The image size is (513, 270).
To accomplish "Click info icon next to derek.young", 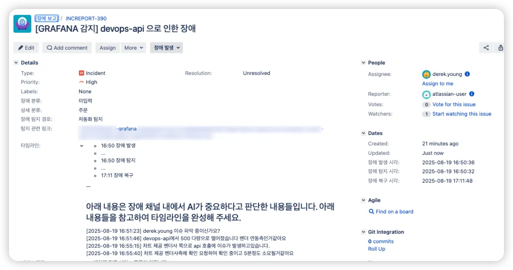I will (467, 74).
